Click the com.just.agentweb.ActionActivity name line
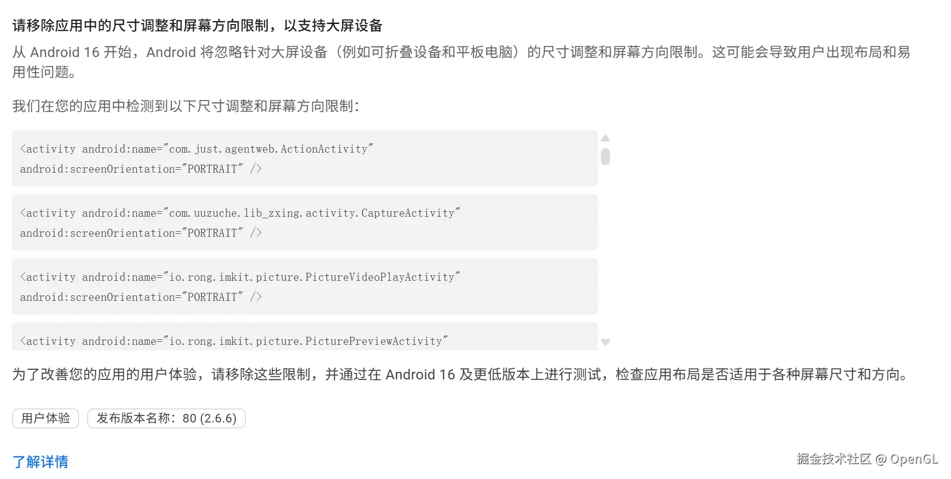This screenshot has height=479, width=951. 196,149
